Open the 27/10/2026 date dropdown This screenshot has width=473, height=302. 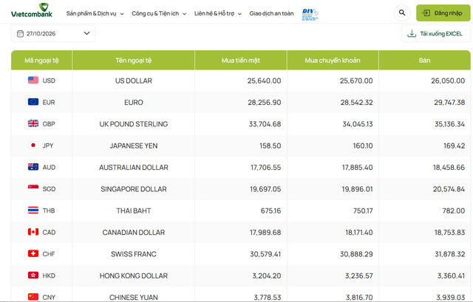tap(53, 33)
